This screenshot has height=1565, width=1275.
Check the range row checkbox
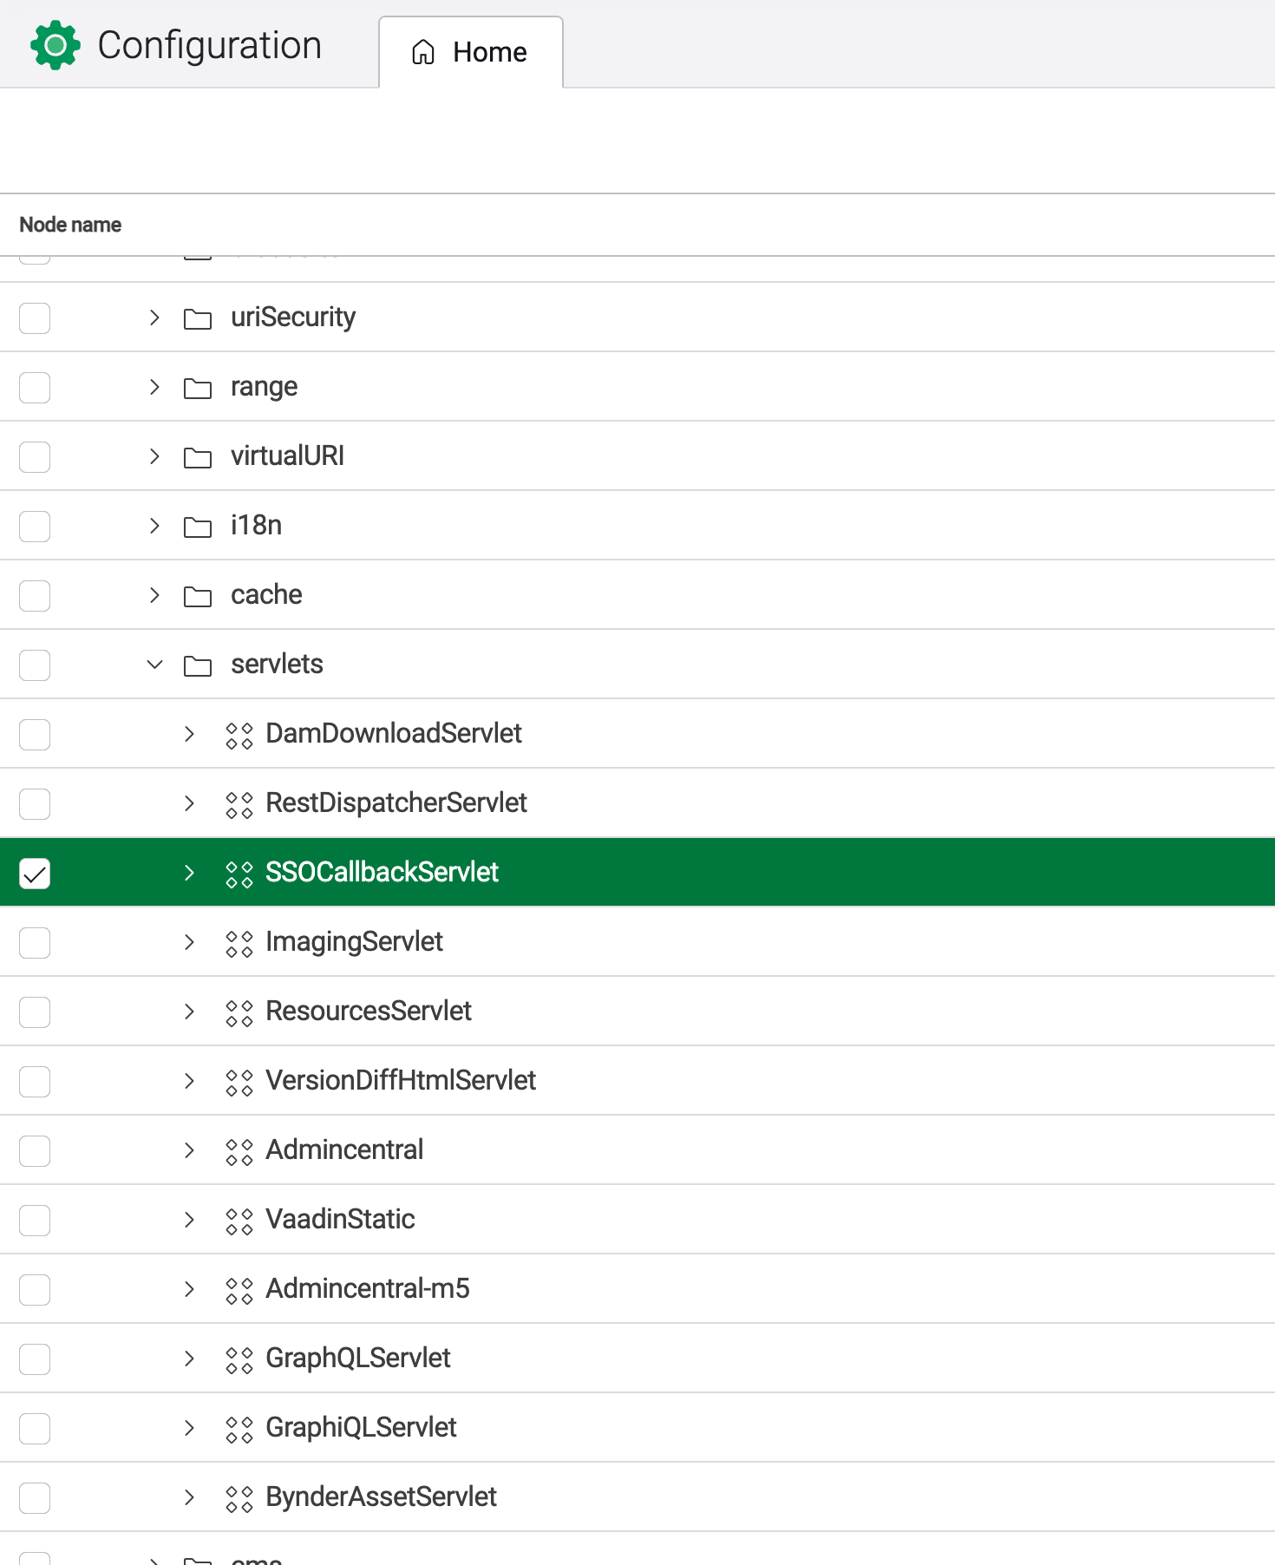coord(35,388)
